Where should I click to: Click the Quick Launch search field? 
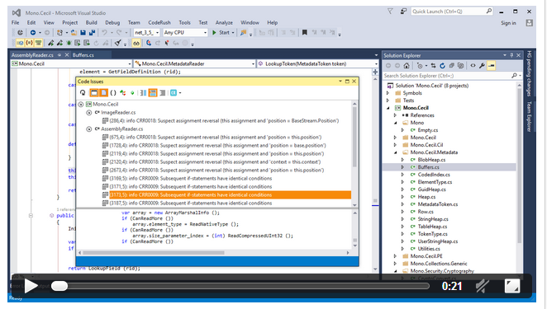point(452,12)
